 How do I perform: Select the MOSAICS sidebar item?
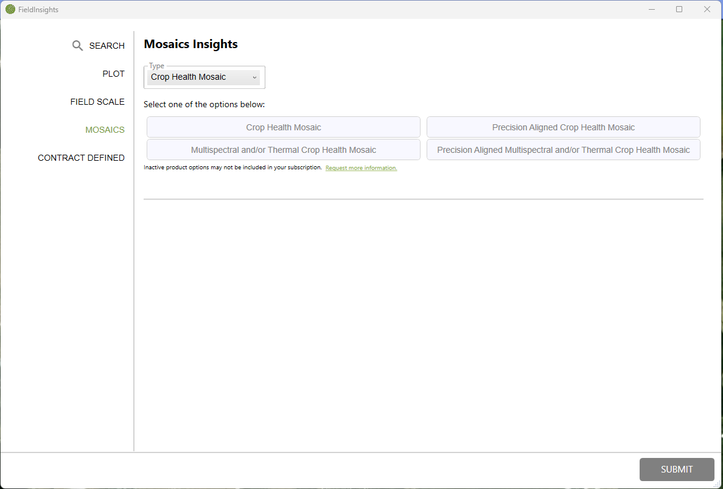pos(105,130)
